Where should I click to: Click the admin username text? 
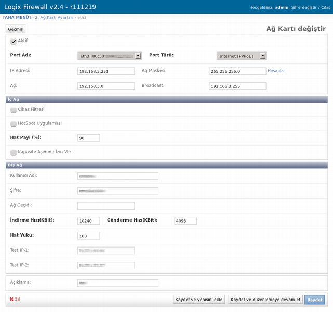[282, 7]
